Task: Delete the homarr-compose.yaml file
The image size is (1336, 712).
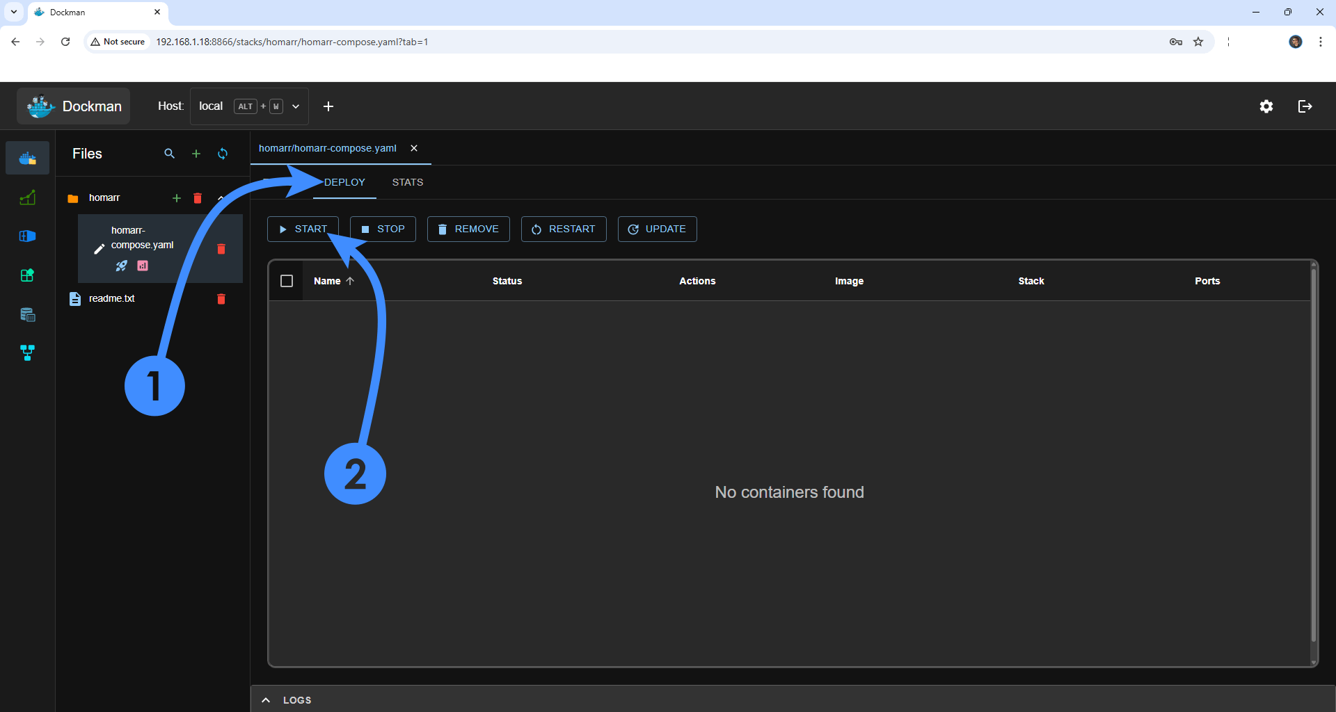Action: (221, 249)
